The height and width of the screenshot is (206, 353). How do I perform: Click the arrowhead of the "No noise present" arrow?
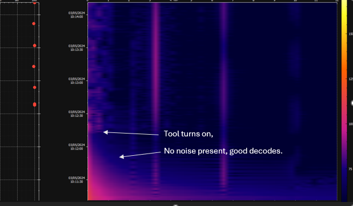tap(122, 157)
